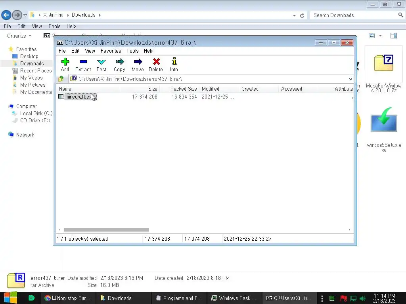Click the right arrow of horizontal scrollbar

point(349,230)
